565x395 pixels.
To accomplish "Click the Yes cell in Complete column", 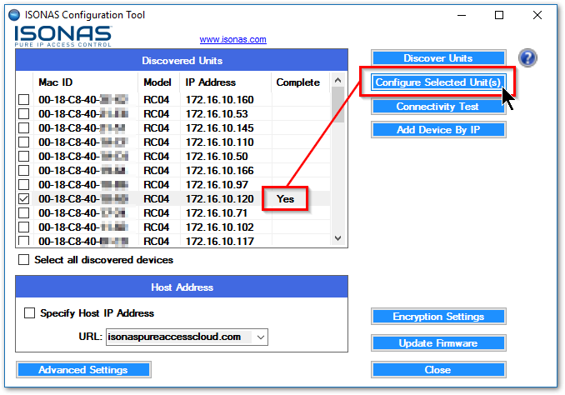I will (285, 198).
